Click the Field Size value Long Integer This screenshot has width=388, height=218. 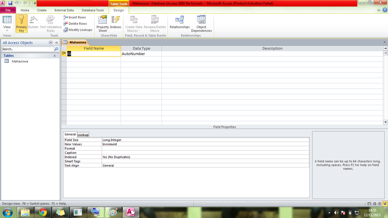(206, 140)
